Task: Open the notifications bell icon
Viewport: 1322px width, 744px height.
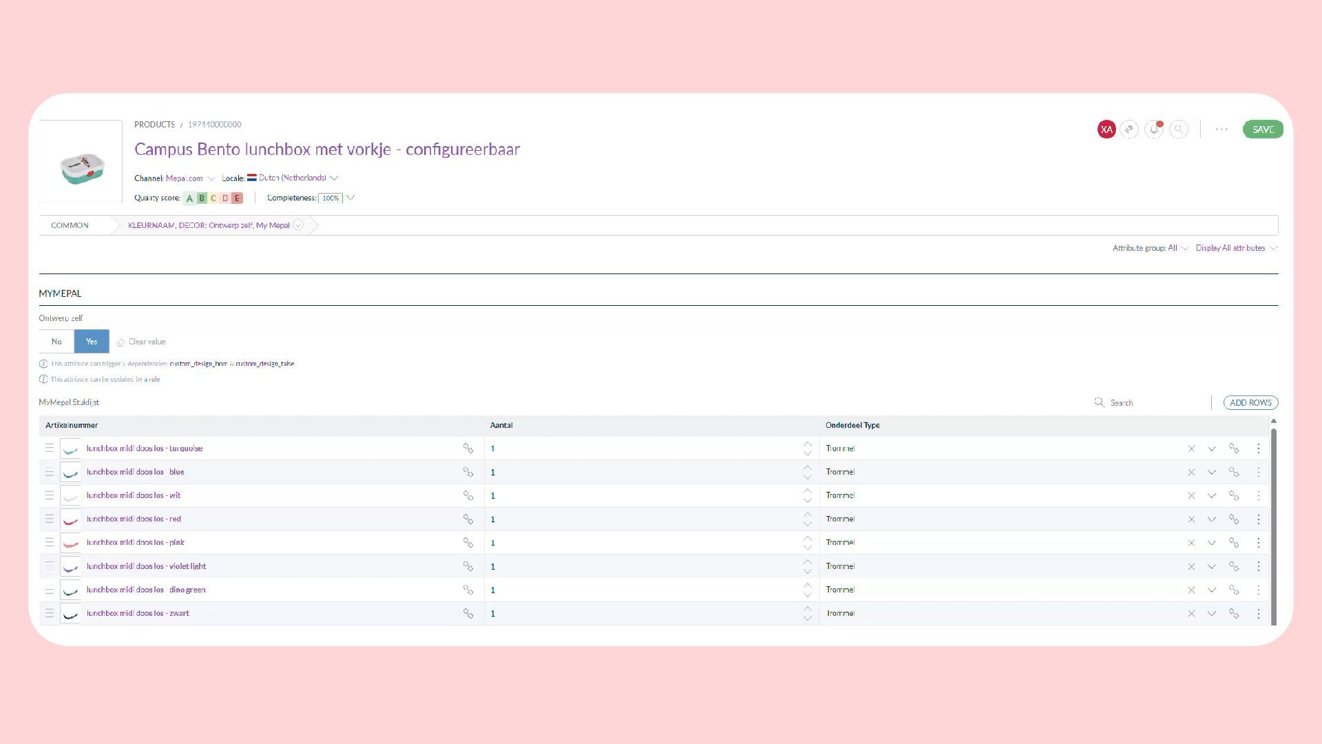Action: [x=1154, y=130]
